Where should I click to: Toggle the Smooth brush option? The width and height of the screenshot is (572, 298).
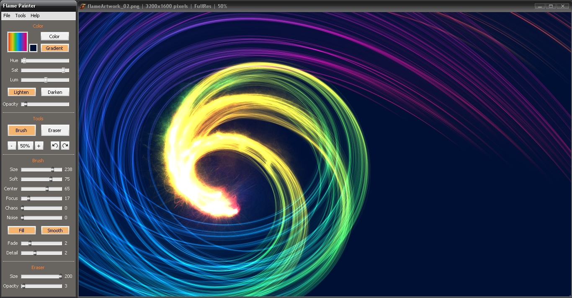(x=55, y=231)
